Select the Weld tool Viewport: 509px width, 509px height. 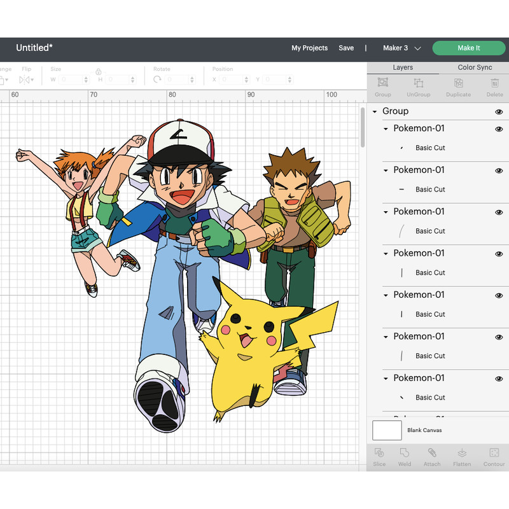tap(405, 457)
